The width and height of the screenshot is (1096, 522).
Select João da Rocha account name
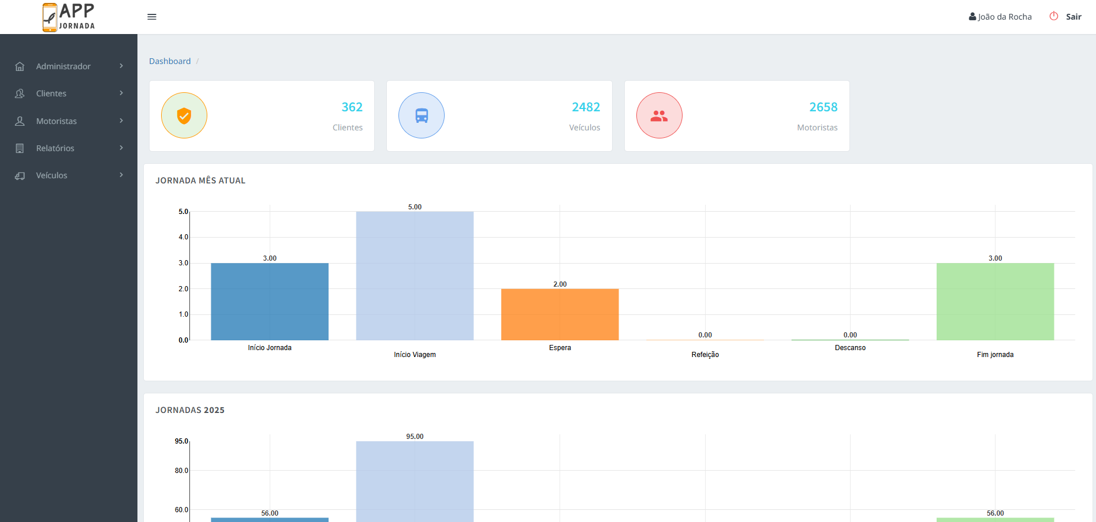point(1005,16)
